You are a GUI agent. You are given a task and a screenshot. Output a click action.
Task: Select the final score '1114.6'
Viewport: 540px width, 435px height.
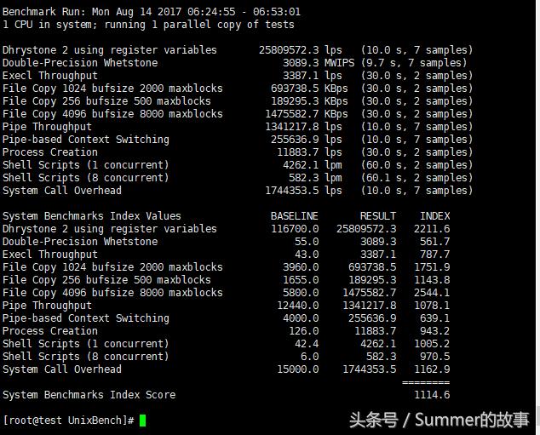(x=432, y=395)
